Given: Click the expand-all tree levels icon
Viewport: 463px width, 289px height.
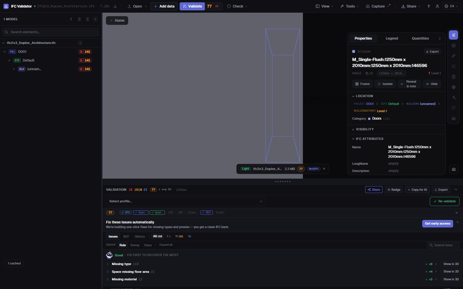Looking at the screenshot, I should pos(79,19).
